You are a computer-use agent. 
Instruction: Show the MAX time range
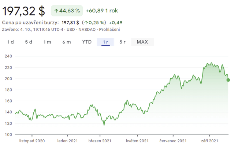(x=142, y=42)
